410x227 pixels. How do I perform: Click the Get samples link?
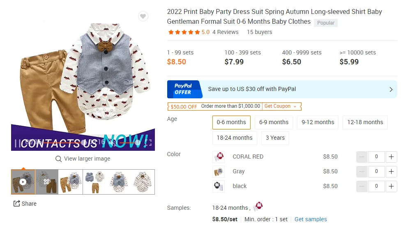pos(311,219)
